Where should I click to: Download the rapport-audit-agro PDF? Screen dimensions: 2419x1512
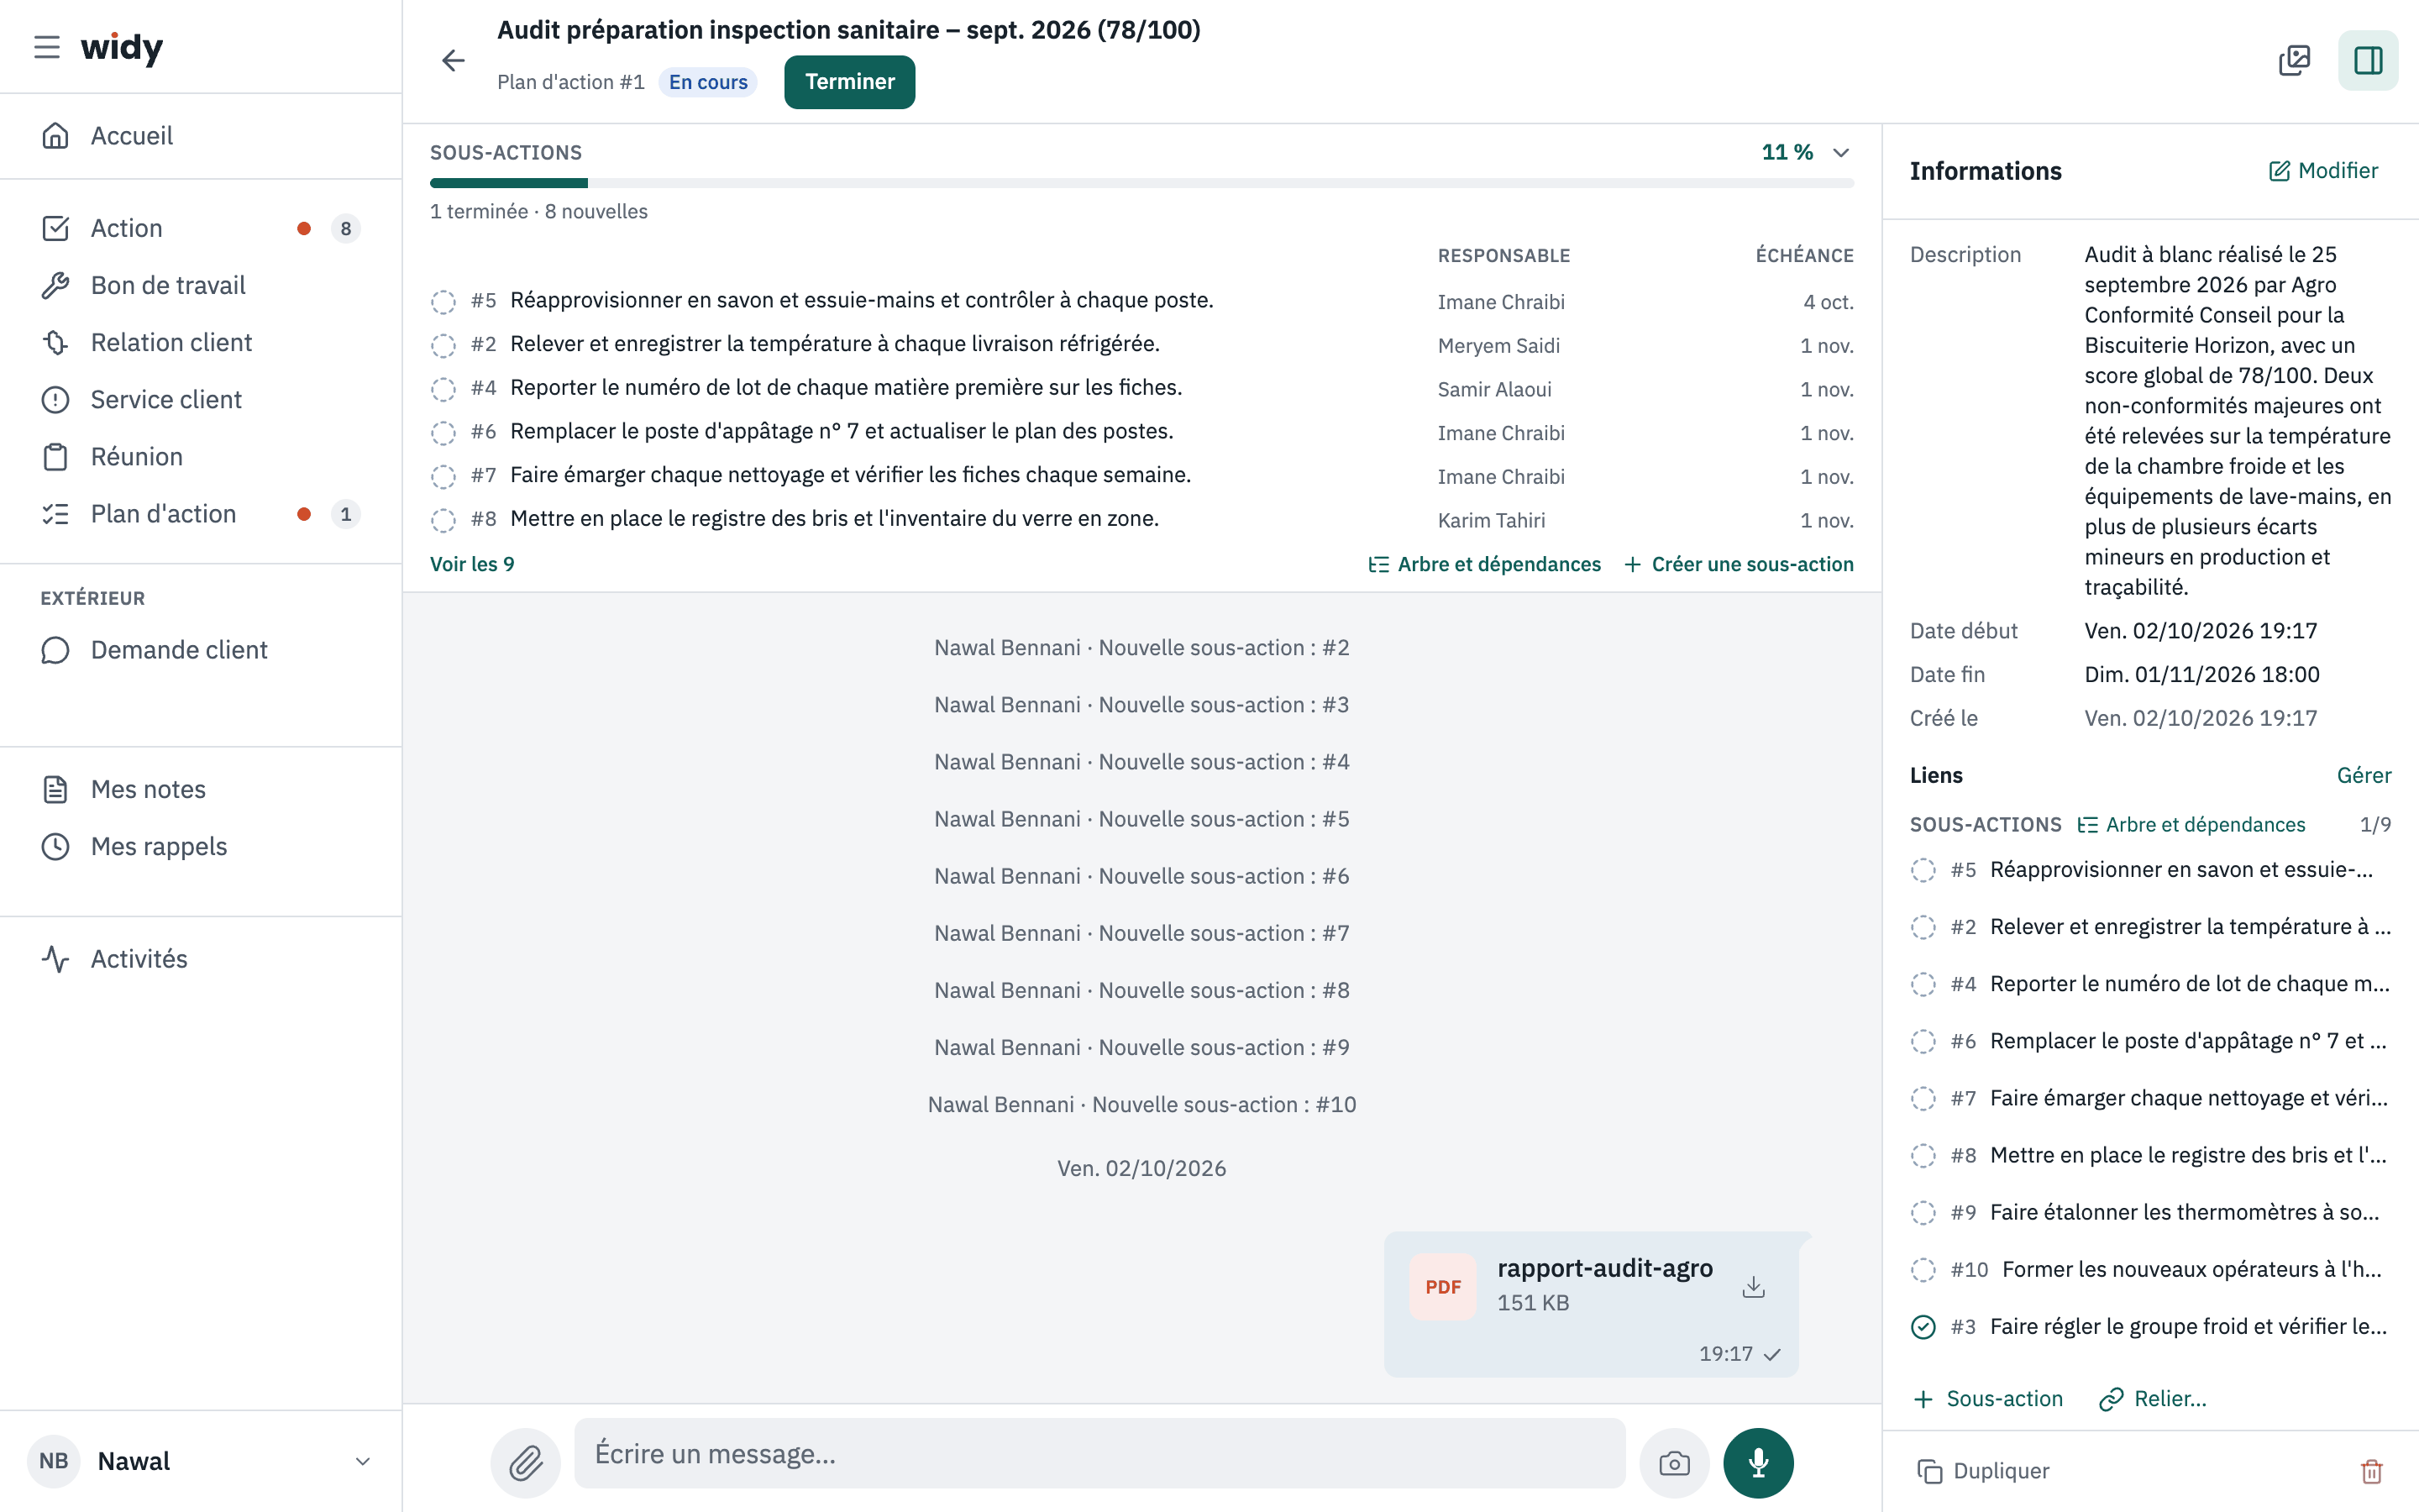[1753, 1286]
